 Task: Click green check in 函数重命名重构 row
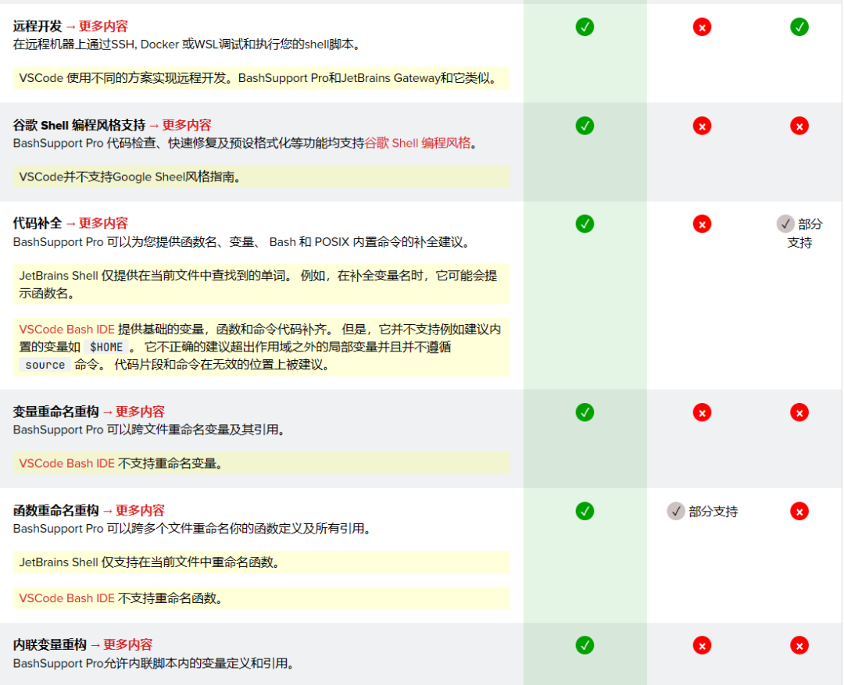click(585, 511)
